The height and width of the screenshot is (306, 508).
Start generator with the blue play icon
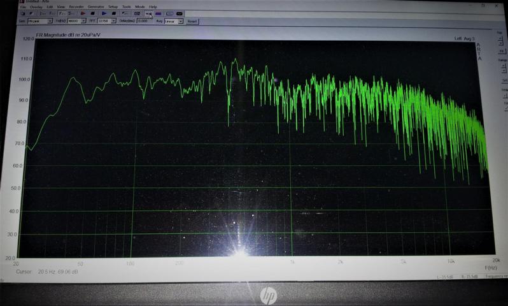coord(104,13)
